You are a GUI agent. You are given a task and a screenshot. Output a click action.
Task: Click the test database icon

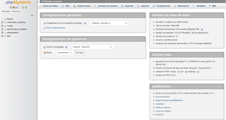5,36
